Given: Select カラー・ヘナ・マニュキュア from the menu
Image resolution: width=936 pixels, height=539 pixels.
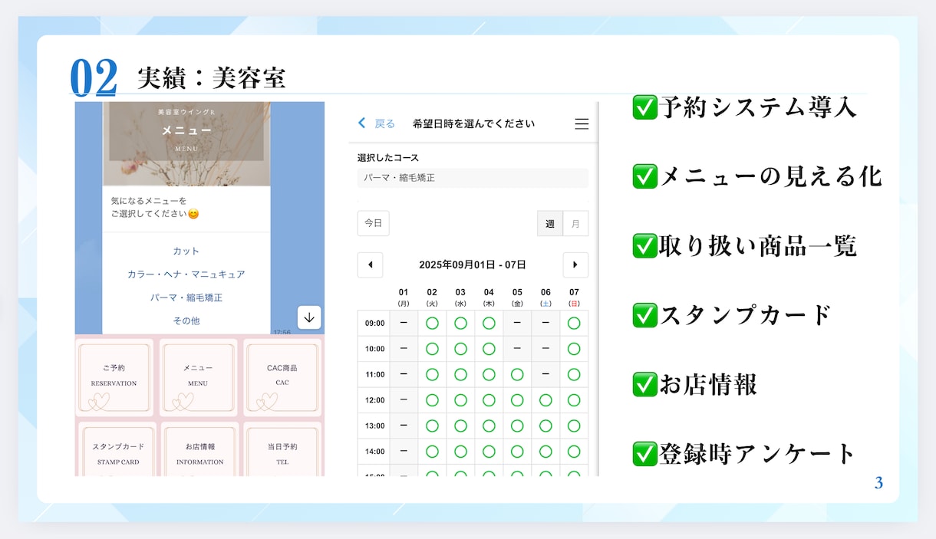Looking at the screenshot, I should click(186, 274).
